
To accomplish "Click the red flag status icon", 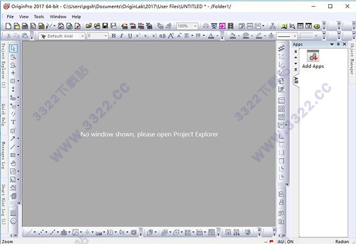I will (271, 242).
